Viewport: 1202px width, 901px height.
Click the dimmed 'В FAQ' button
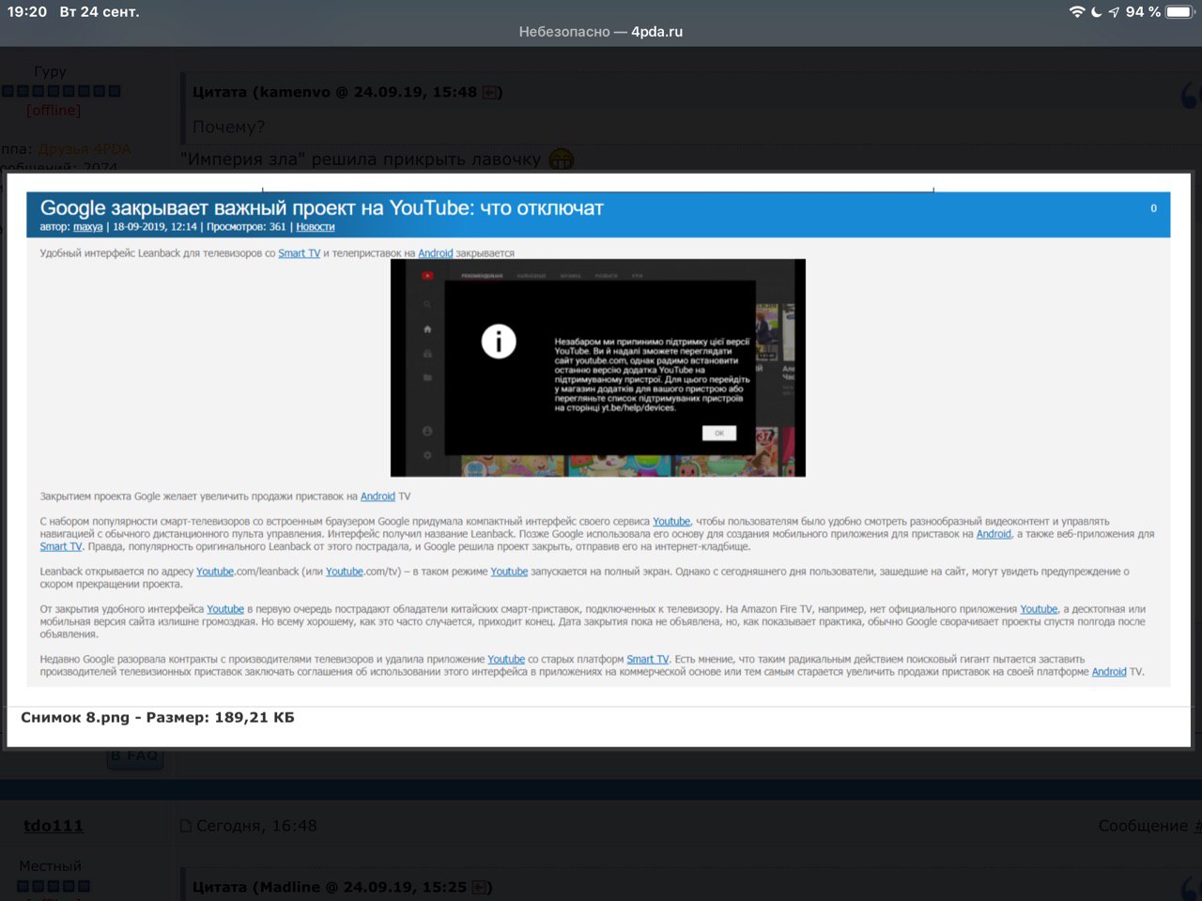pyautogui.click(x=135, y=756)
